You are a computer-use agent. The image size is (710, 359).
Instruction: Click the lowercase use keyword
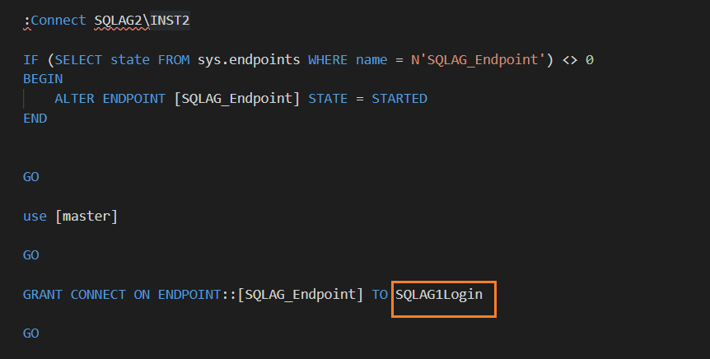click(x=35, y=217)
